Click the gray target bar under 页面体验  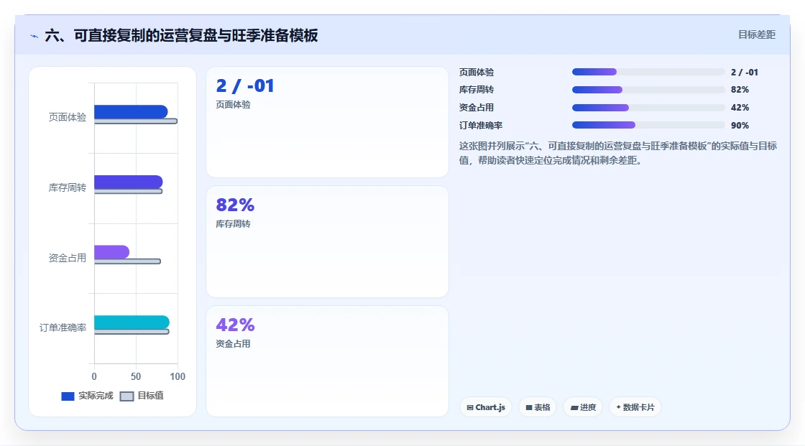coord(136,121)
